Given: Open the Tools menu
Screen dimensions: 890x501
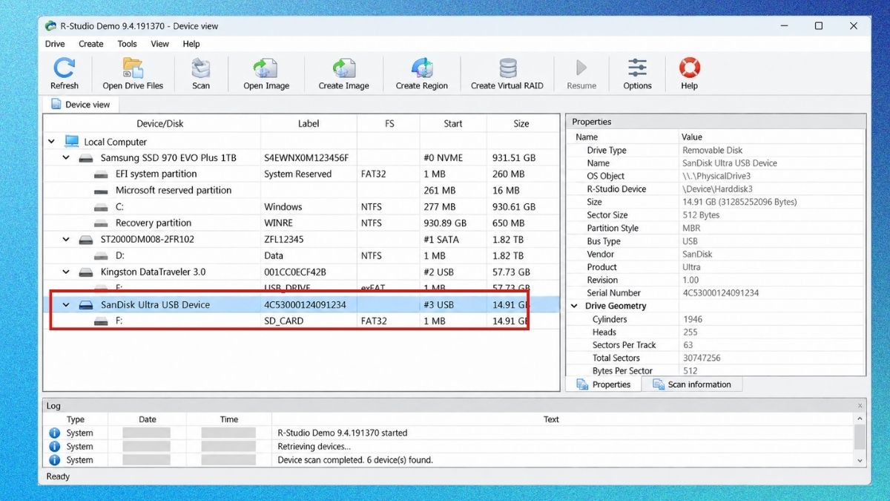Looking at the screenshot, I should [x=127, y=44].
